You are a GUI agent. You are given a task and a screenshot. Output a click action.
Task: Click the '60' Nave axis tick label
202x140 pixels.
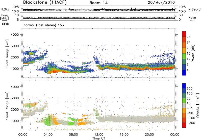[181, 15]
